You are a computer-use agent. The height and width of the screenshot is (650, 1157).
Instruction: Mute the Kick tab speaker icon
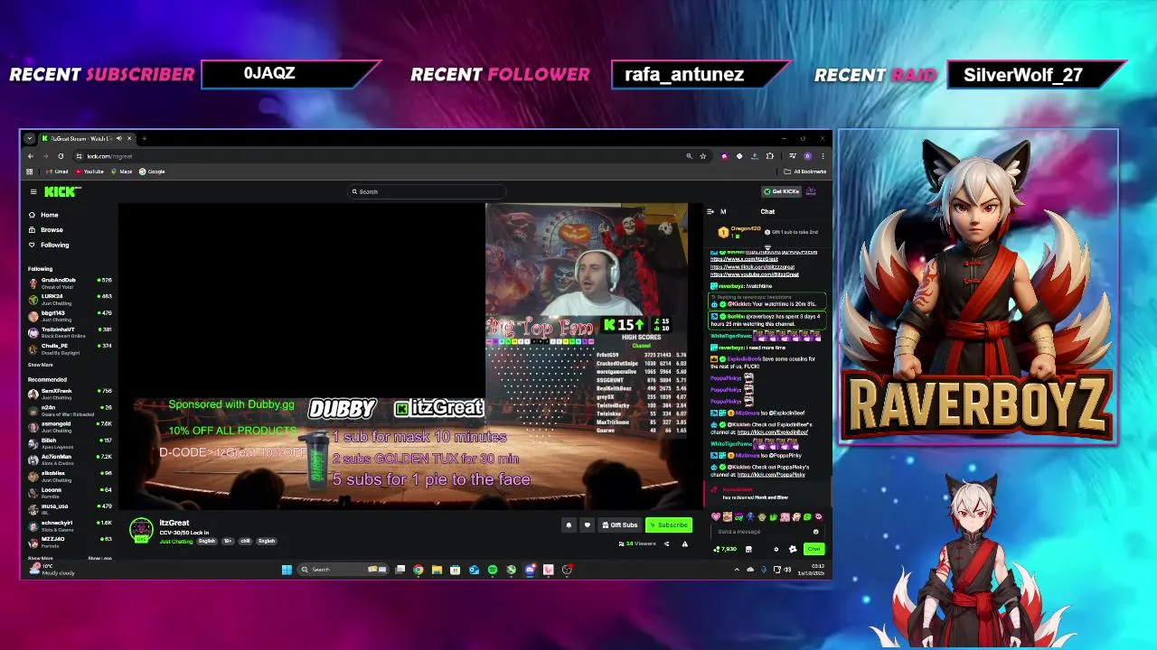coord(118,138)
